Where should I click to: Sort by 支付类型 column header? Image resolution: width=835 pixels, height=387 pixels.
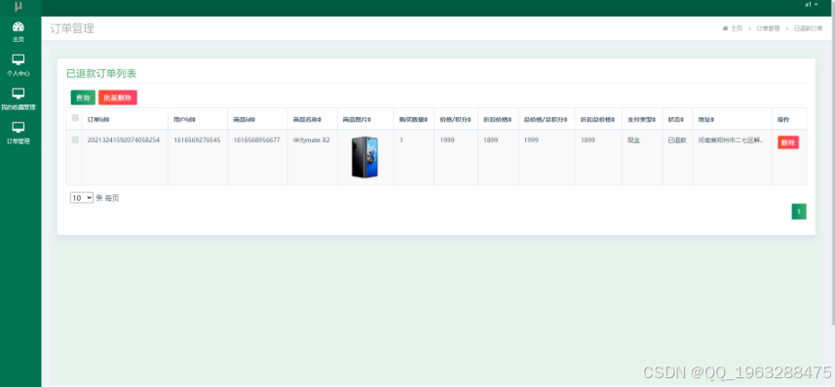[642, 119]
